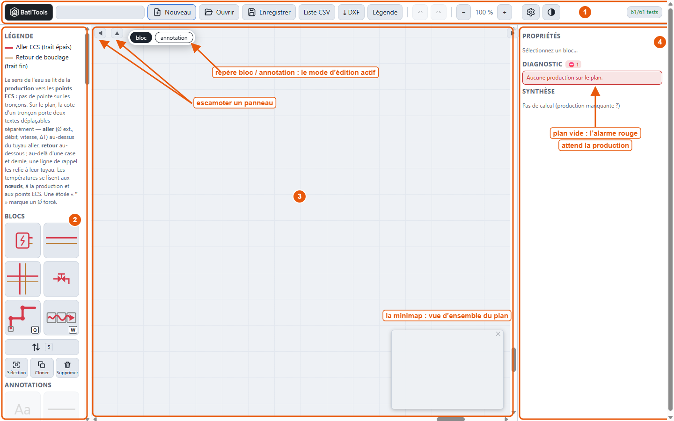This screenshot has width=674, height=421.
Task: Switch to bloc editing mode
Action: [x=141, y=38]
